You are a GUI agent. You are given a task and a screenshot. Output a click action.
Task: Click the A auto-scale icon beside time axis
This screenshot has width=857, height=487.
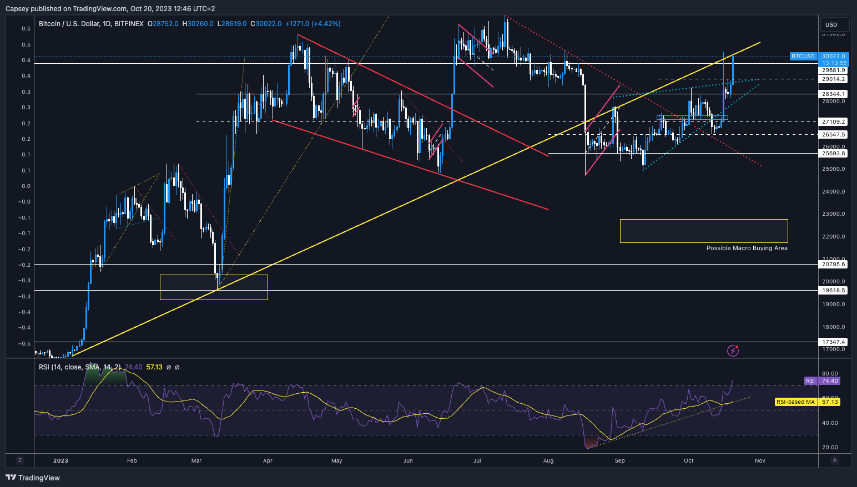[x=835, y=460]
